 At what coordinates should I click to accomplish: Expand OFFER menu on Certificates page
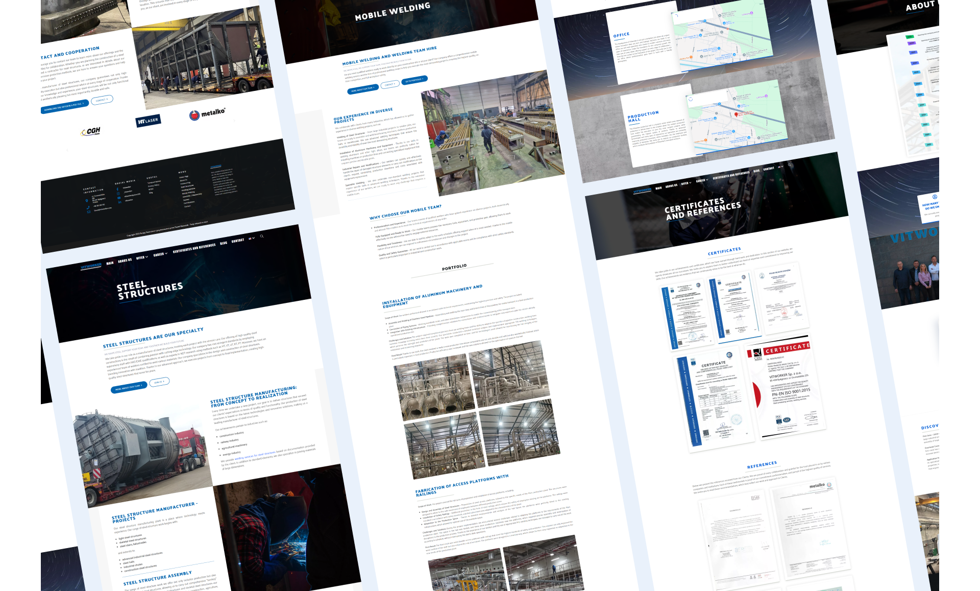tap(686, 183)
